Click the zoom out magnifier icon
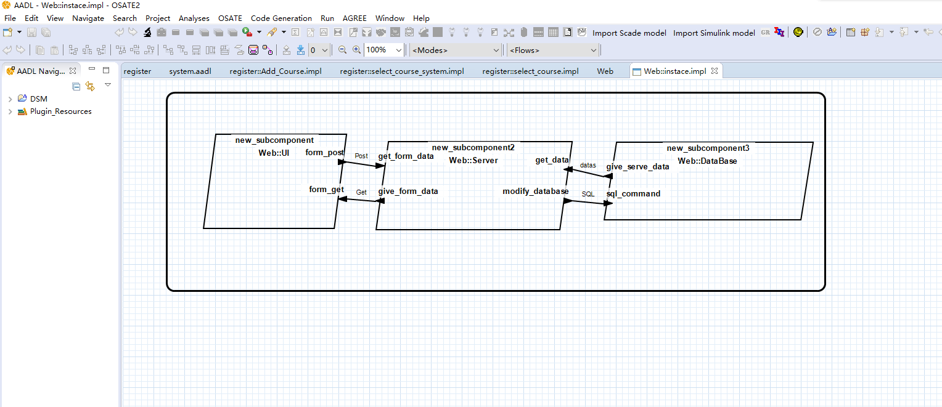The height and width of the screenshot is (407, 942). point(343,50)
